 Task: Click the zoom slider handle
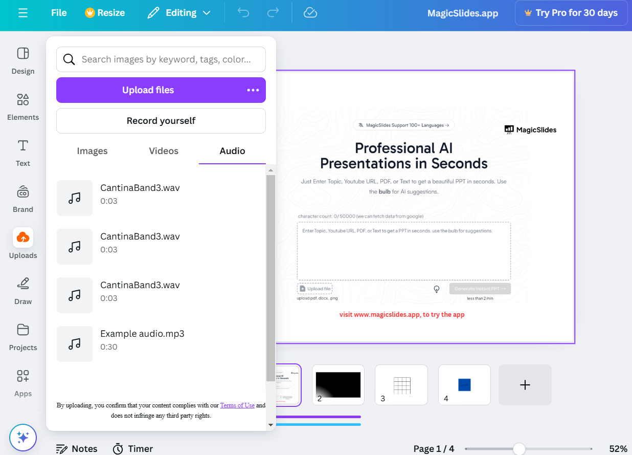click(x=519, y=449)
